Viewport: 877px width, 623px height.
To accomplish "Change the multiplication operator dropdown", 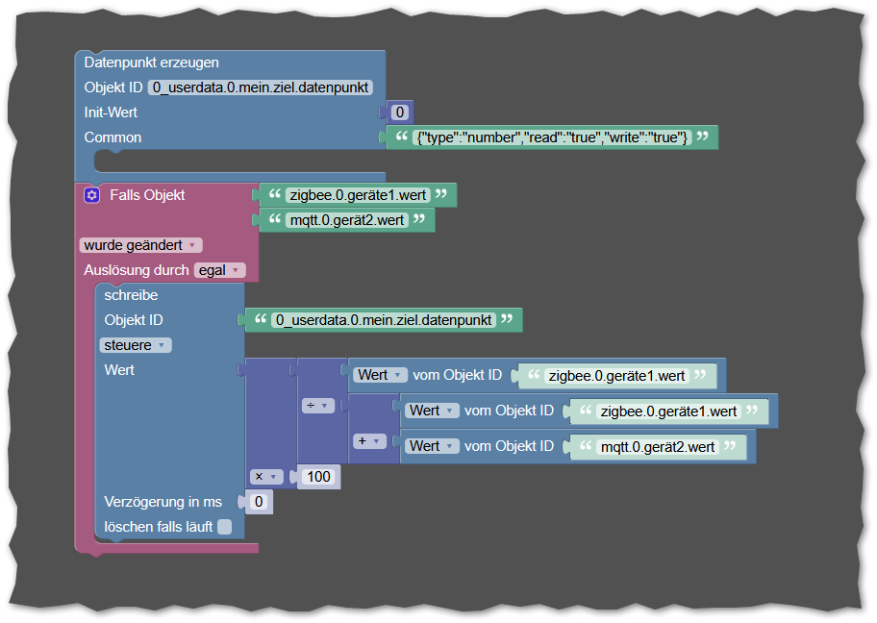I will pyautogui.click(x=267, y=476).
